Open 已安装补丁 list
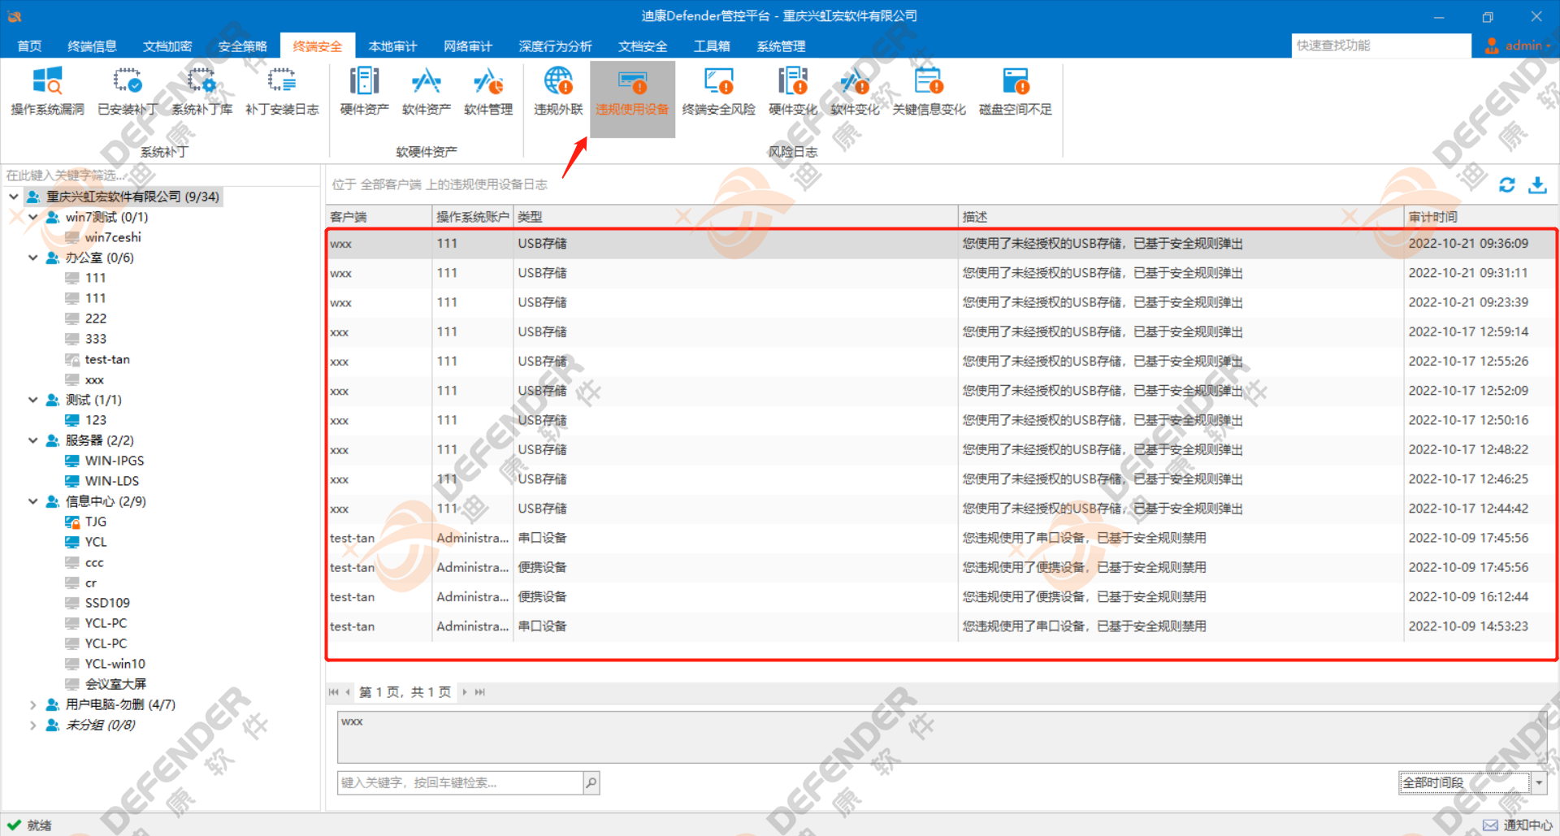Screen dimensions: 1560x836 (127, 92)
